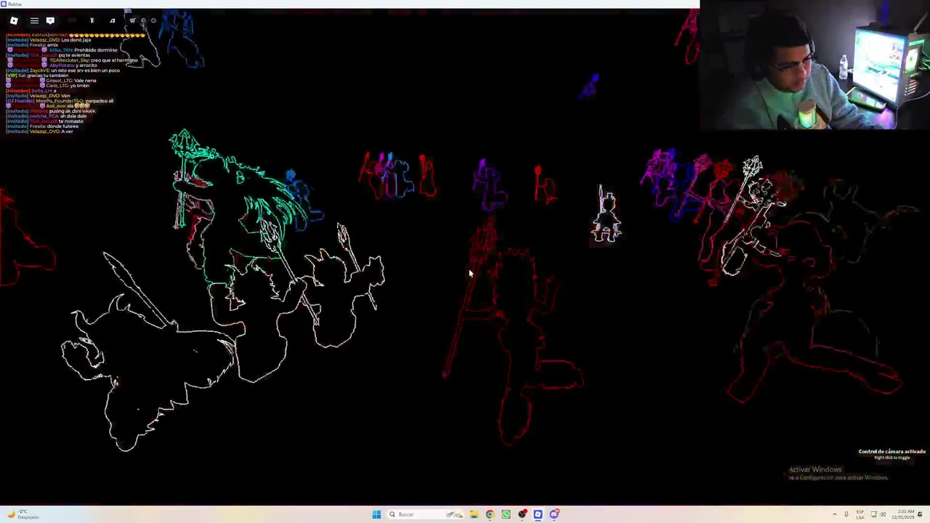The height and width of the screenshot is (523, 930).
Task: Click chat message 'ah dale dale'
Action: pos(73,116)
